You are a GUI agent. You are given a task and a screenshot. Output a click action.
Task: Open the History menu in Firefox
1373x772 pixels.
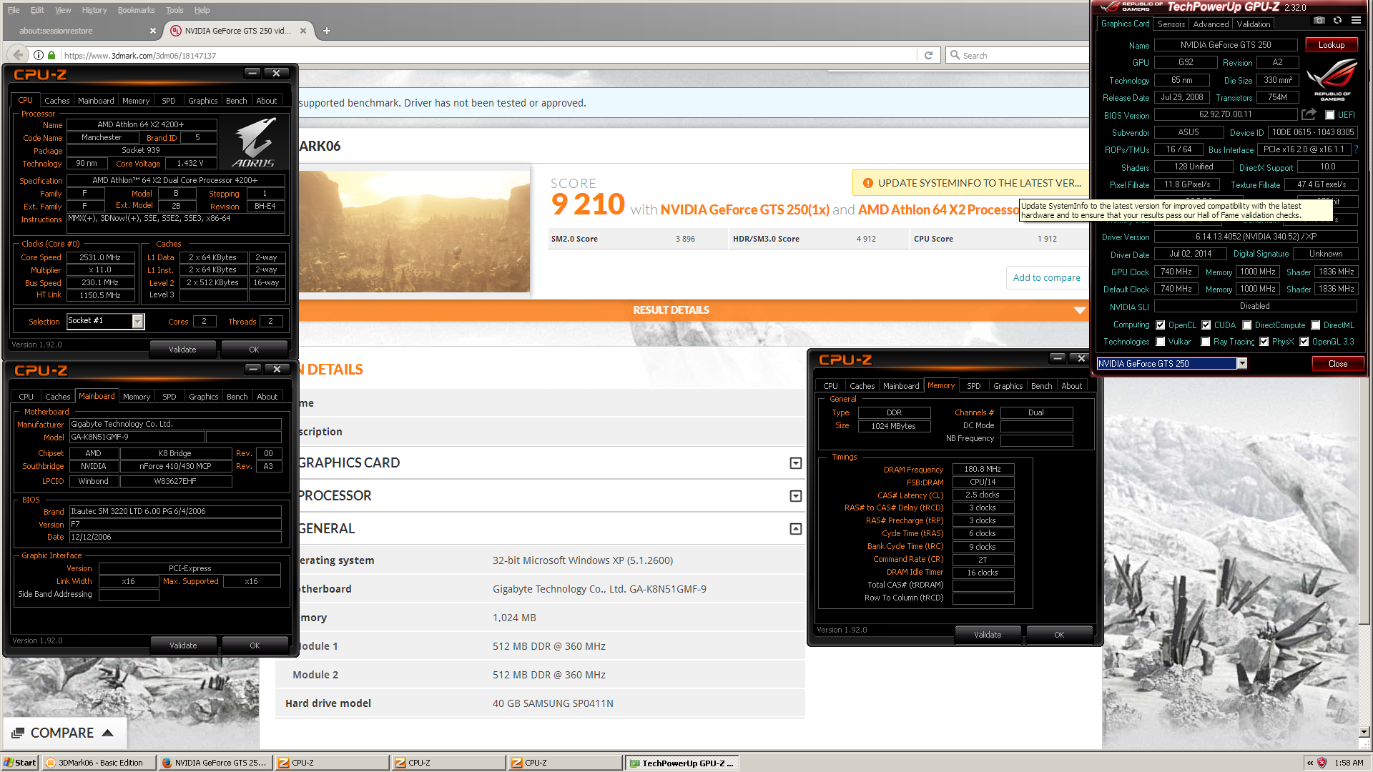click(94, 10)
